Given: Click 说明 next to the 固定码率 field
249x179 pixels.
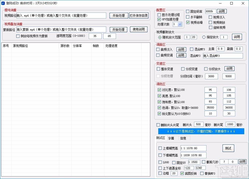Looking at the screenshot, I should [x=222, y=11].
